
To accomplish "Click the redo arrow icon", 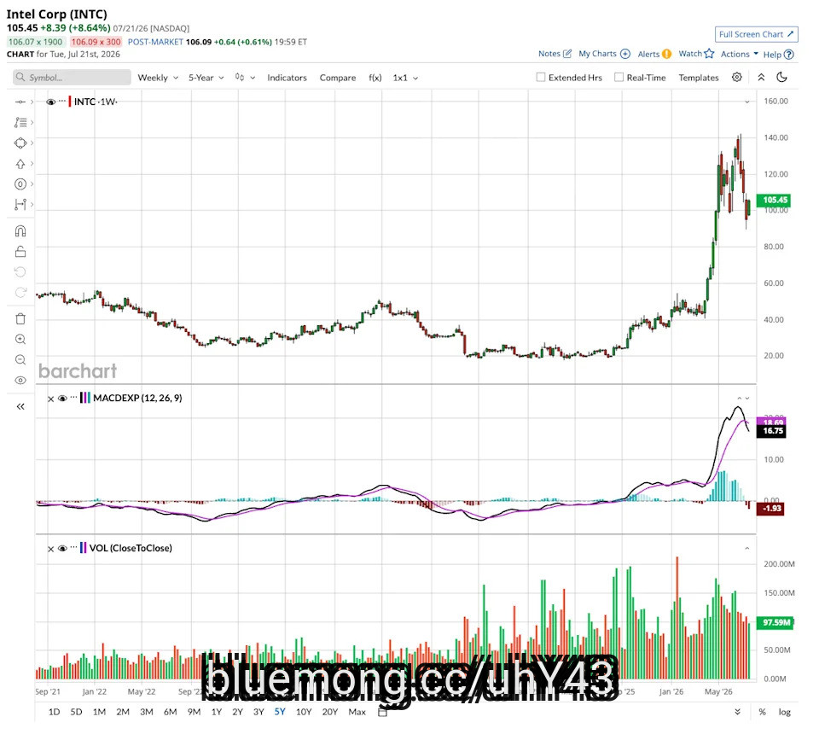I will [x=20, y=292].
